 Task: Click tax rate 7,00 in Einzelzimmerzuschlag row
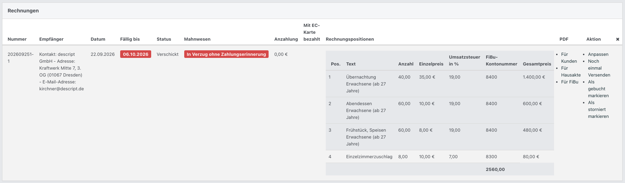[x=453, y=157]
